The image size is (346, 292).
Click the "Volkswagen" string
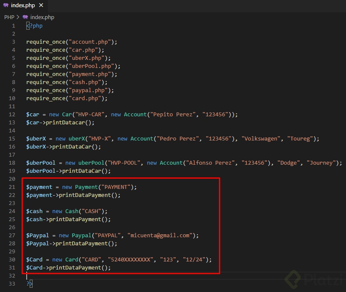(261, 139)
